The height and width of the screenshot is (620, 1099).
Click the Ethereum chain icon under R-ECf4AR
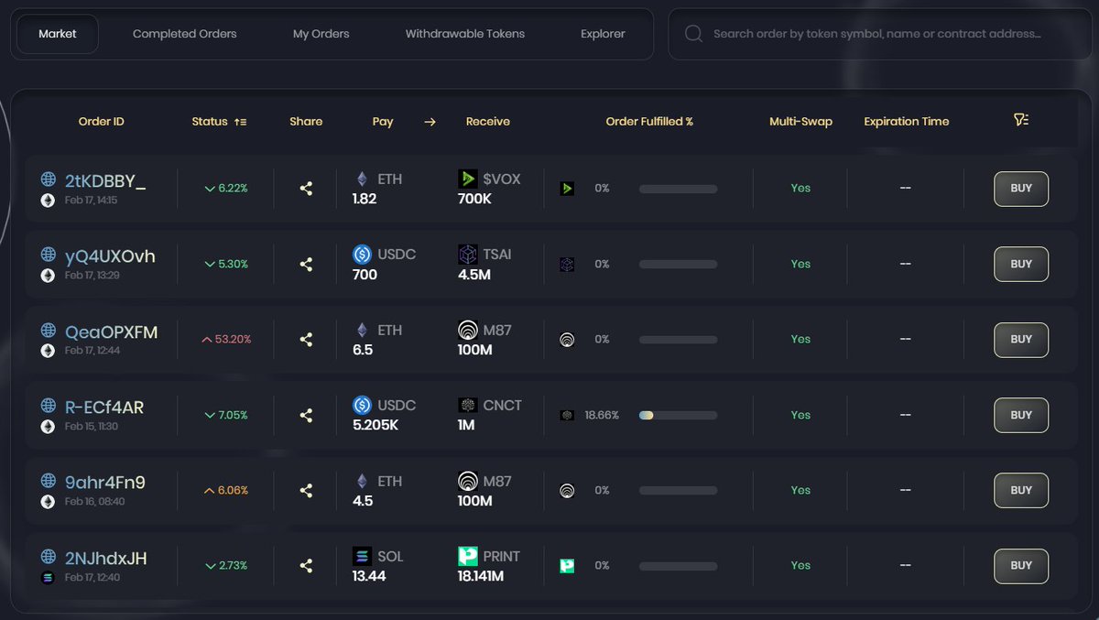(x=48, y=427)
